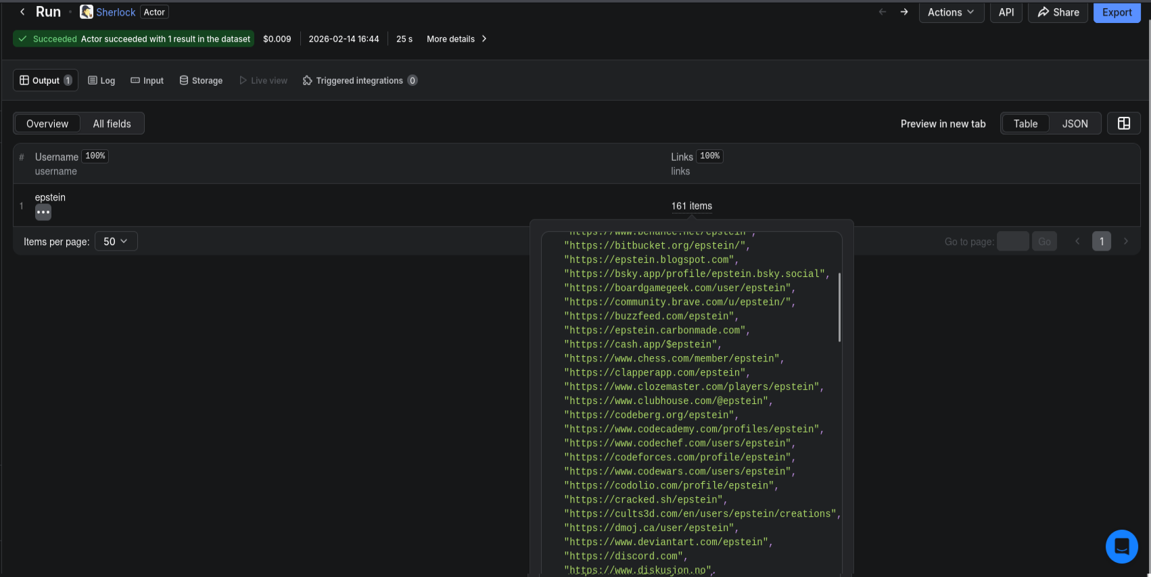Expand More details of the run
Screen dimensions: 1151x577
click(x=456, y=39)
